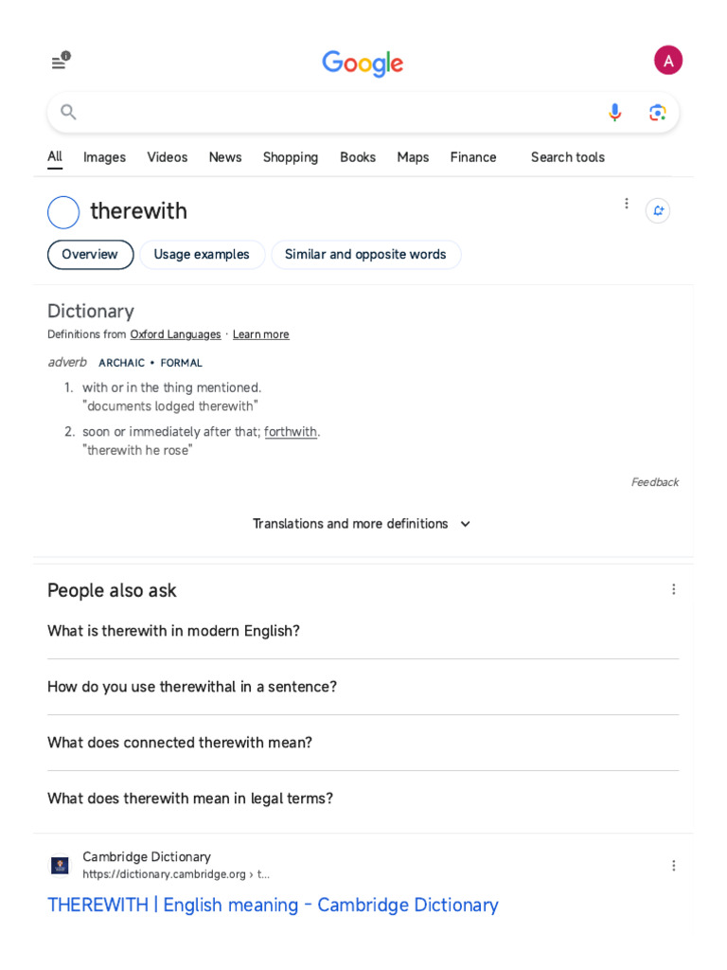Start voice search with microphone icon
This screenshot has width=727, height=970.
[614, 113]
